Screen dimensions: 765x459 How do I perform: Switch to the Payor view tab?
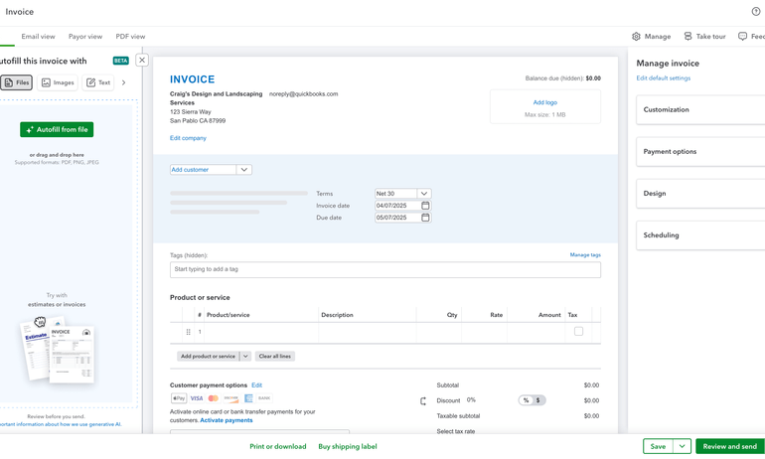pos(85,37)
